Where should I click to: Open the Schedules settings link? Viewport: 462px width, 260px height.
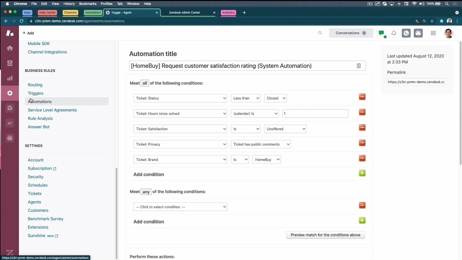point(38,185)
